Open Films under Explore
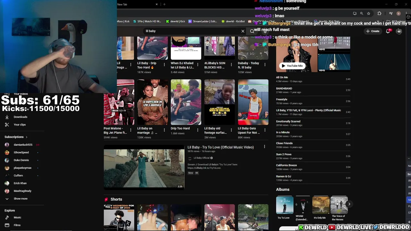The height and width of the screenshot is (231, 411). pyautogui.click(x=17, y=225)
